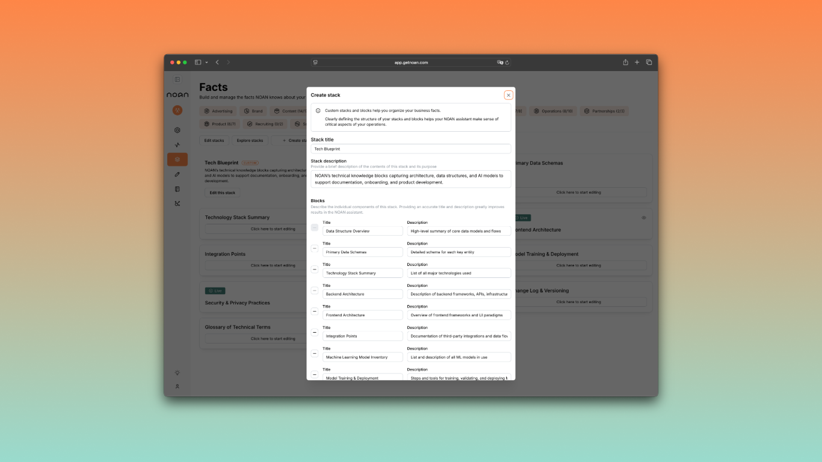Viewport: 822px width, 462px height.
Task: Open a new Safari tab
Action: 637,62
